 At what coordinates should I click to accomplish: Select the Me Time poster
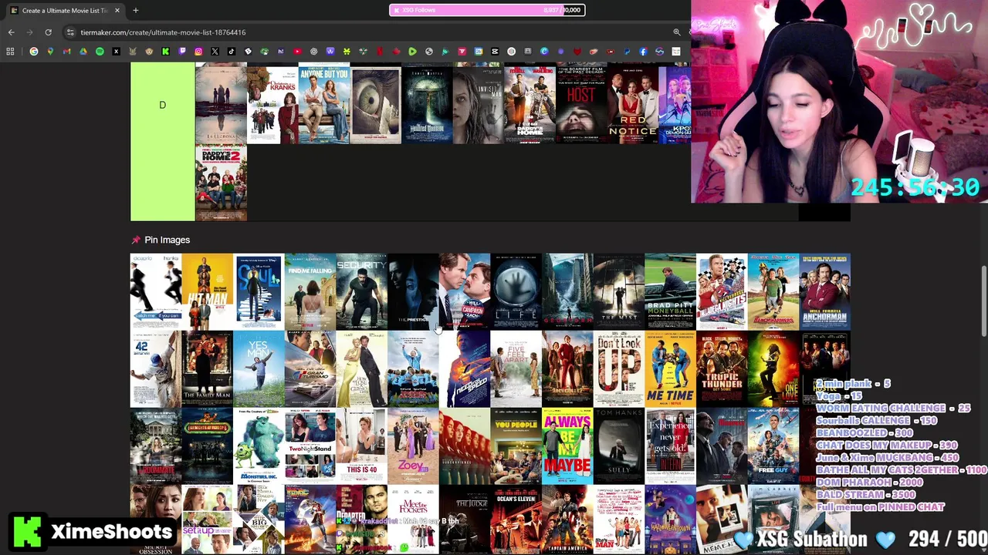point(670,368)
